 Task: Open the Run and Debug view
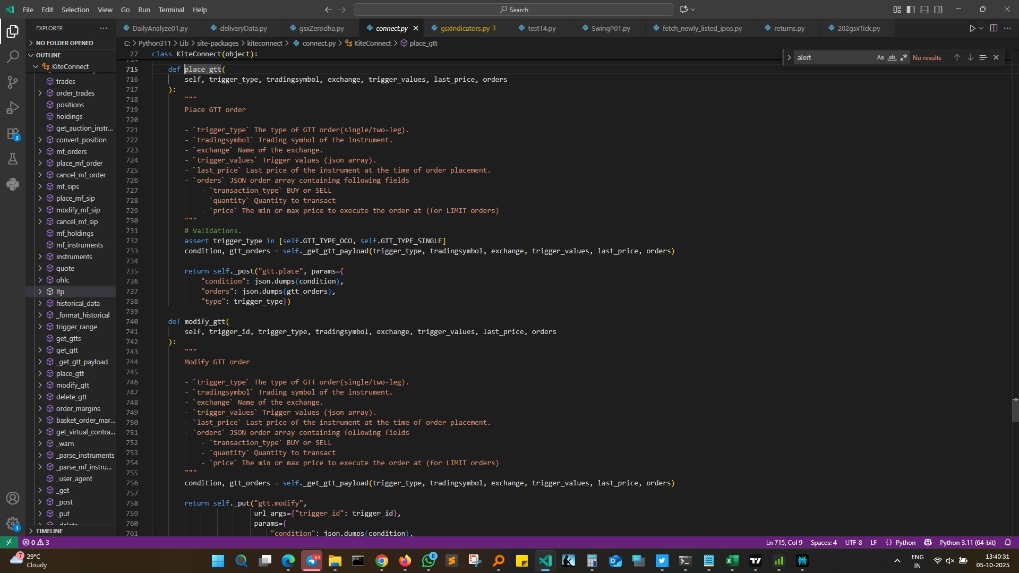pyautogui.click(x=13, y=108)
